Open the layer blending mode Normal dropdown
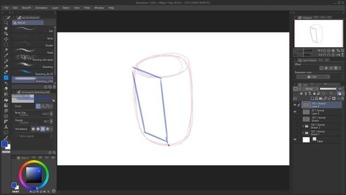The image size is (346, 195). (x=310, y=89)
